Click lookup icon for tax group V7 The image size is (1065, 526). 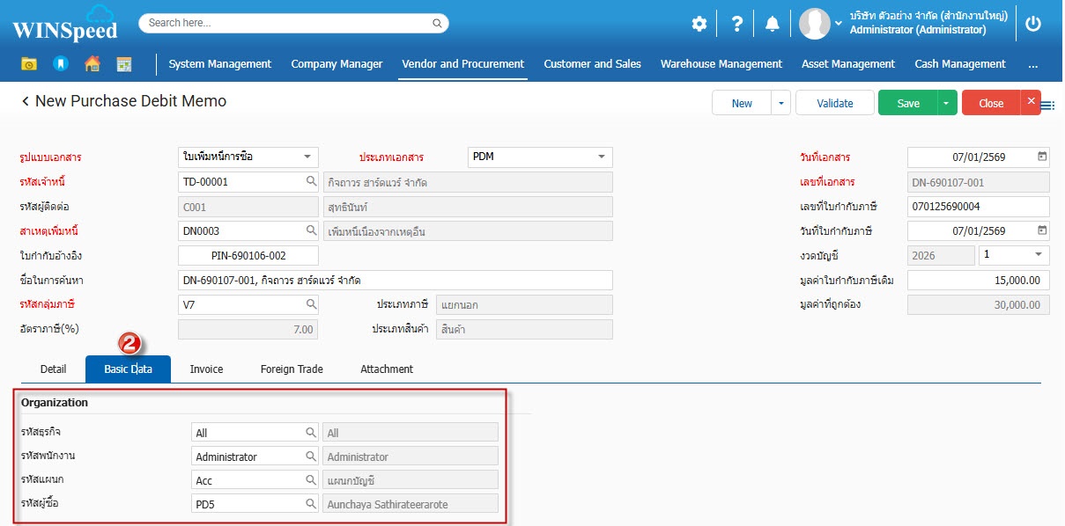(311, 304)
